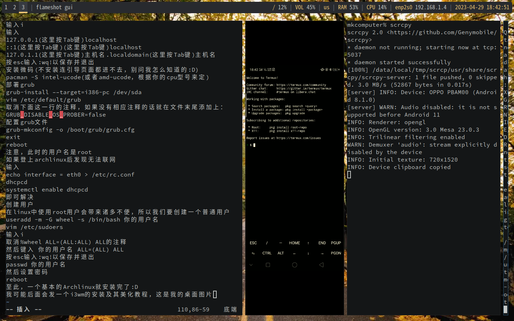Image resolution: width=514 pixels, height=321 pixels.
Task: Click 'INFO: OpenGL version: 3.0 Mesa' line
Action: pyautogui.click(x=413, y=130)
